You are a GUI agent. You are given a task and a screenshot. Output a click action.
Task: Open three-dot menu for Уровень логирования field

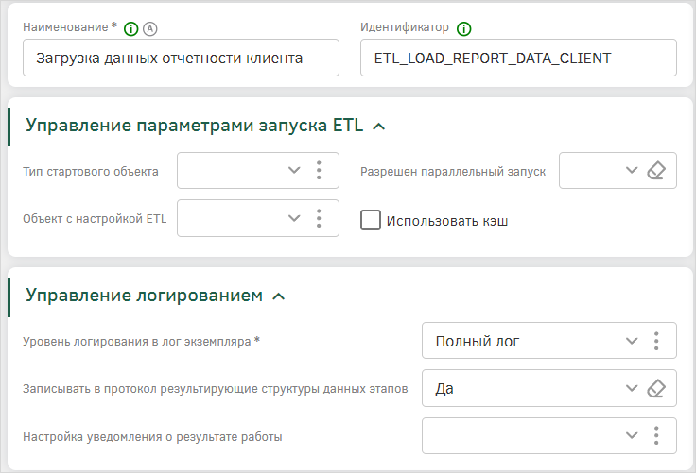[x=656, y=341]
